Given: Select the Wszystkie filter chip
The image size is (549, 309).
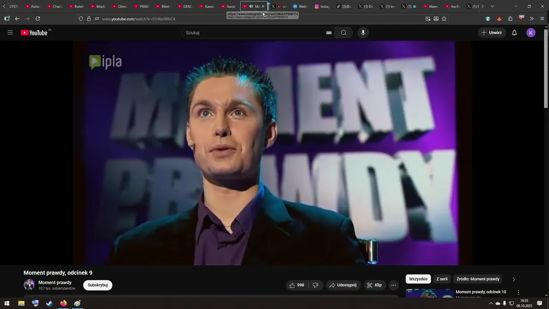Looking at the screenshot, I should (x=418, y=279).
